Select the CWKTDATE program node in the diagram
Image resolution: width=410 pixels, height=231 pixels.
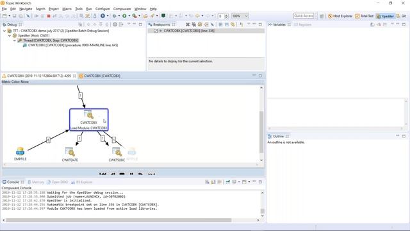tap(70, 155)
